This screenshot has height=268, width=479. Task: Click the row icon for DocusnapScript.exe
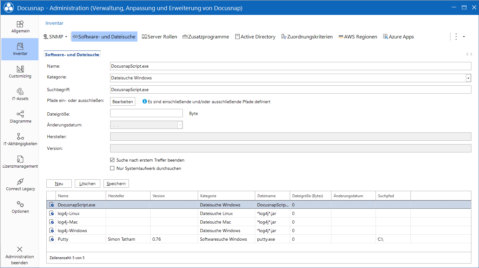point(51,205)
